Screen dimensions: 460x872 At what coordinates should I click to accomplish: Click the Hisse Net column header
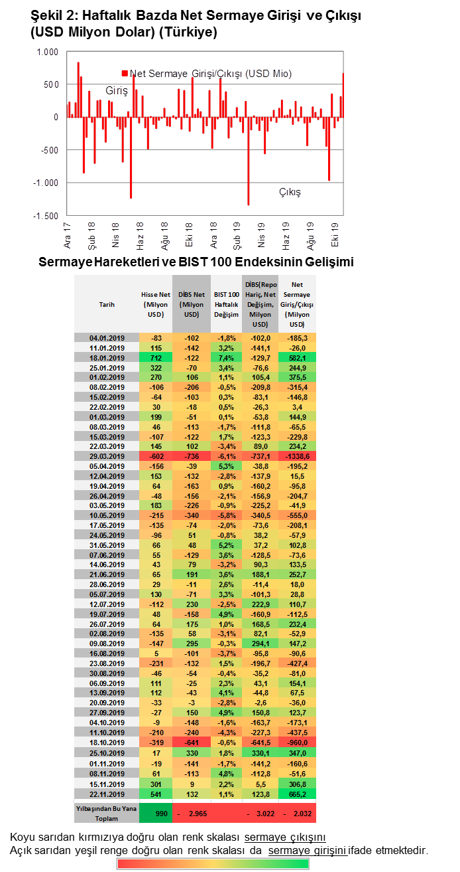(x=156, y=304)
